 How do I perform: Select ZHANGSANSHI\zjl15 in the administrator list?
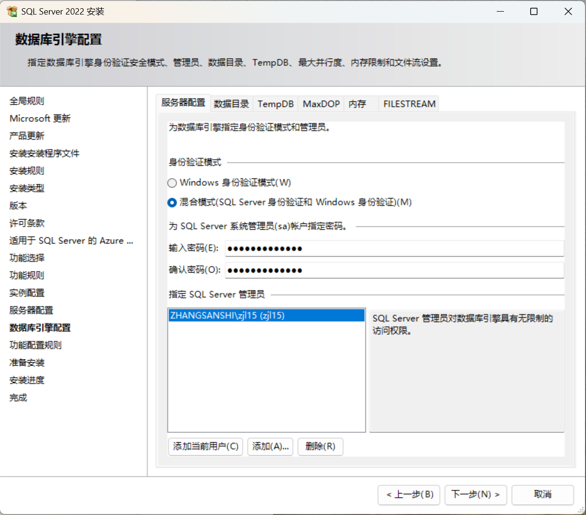point(266,315)
